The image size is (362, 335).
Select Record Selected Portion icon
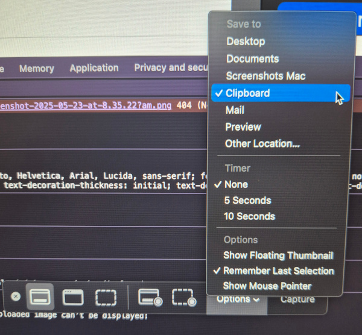point(184,298)
